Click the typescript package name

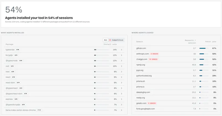coord(10,50)
